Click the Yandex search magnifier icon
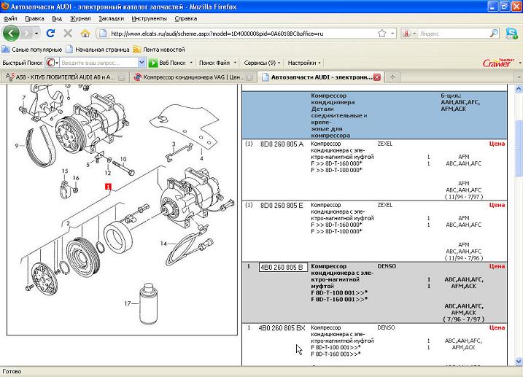This screenshot has width=523, height=377. (493, 34)
